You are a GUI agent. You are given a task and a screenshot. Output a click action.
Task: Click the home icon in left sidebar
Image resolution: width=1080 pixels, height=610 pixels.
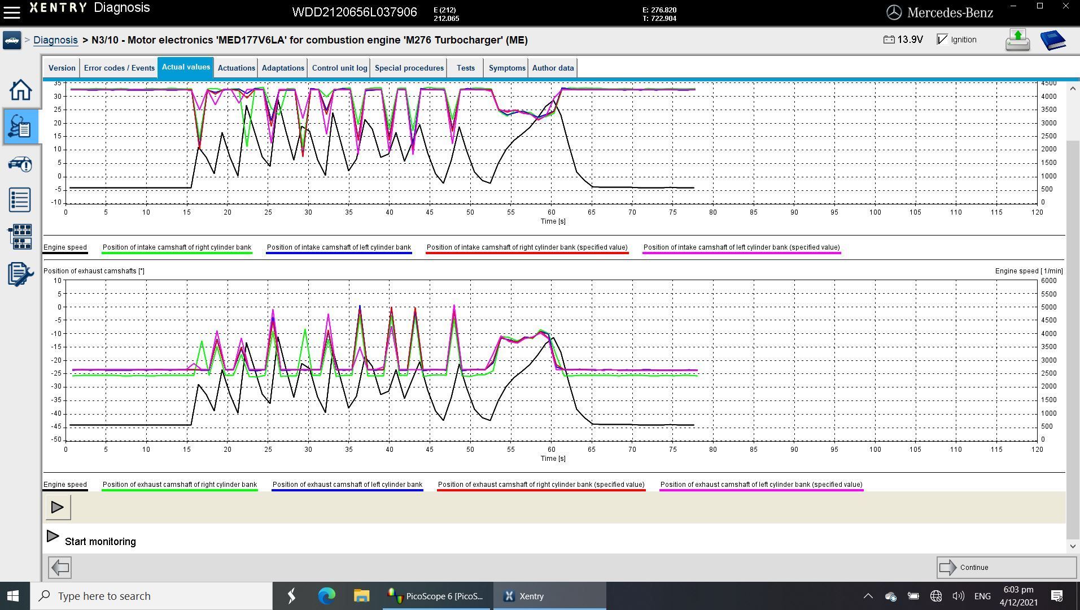tap(20, 90)
